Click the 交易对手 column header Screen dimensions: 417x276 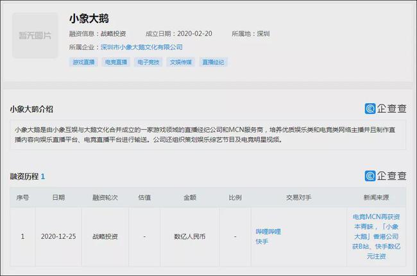299,197
